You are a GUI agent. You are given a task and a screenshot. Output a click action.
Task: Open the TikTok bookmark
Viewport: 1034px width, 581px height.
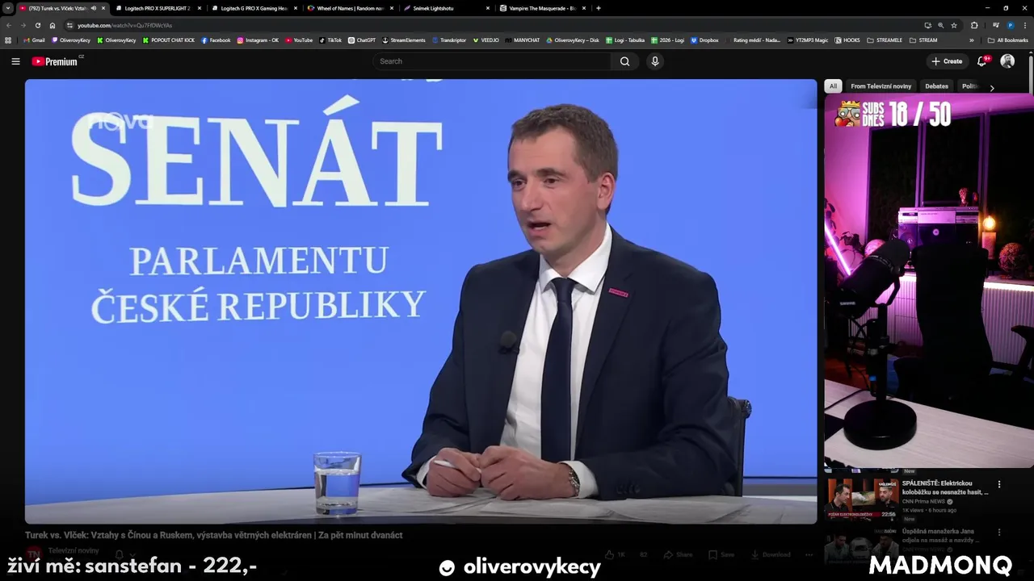(330, 40)
